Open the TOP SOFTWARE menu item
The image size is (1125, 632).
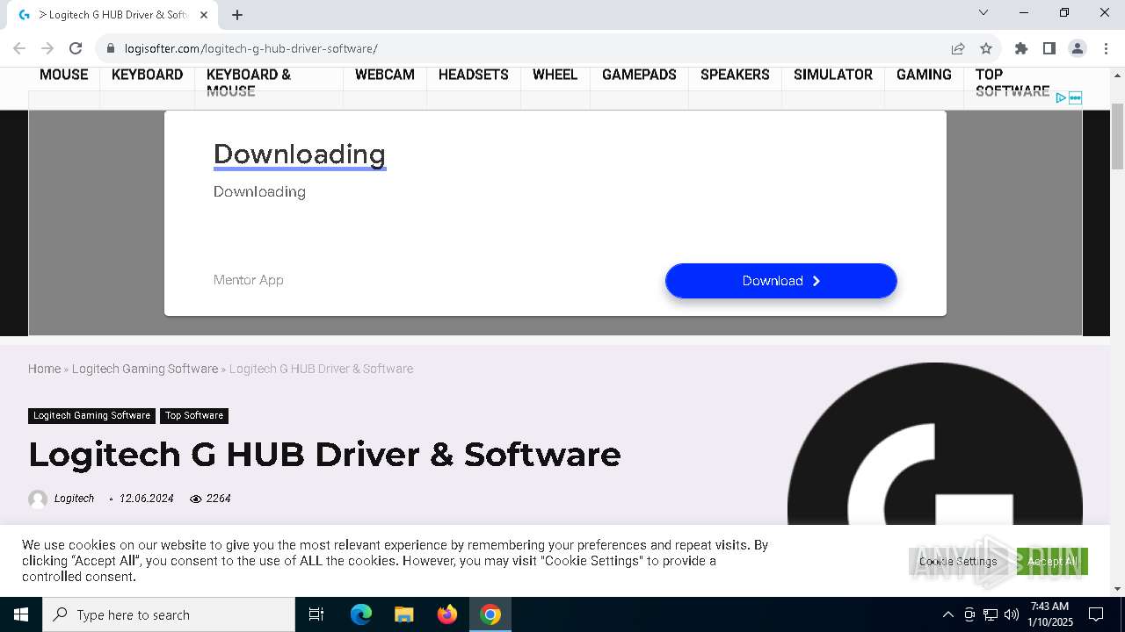(1012, 83)
